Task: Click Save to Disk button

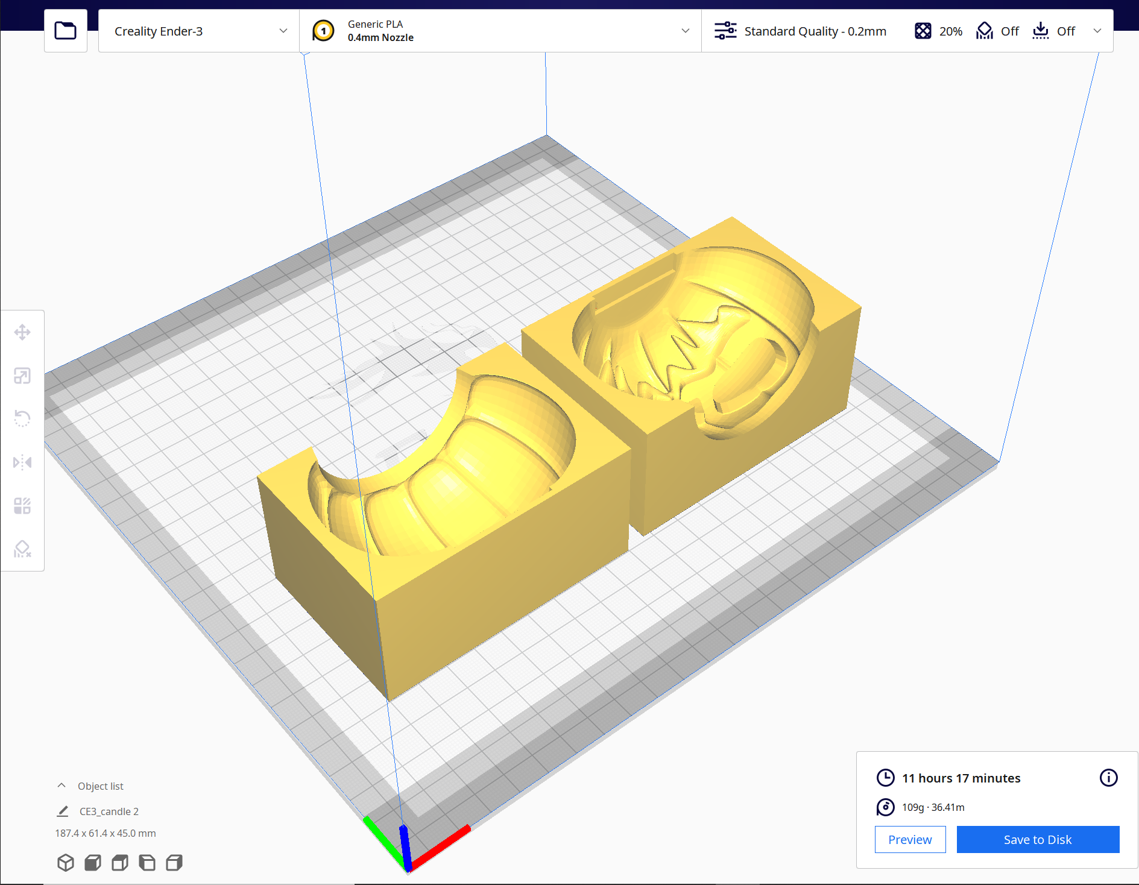Action: (1038, 840)
